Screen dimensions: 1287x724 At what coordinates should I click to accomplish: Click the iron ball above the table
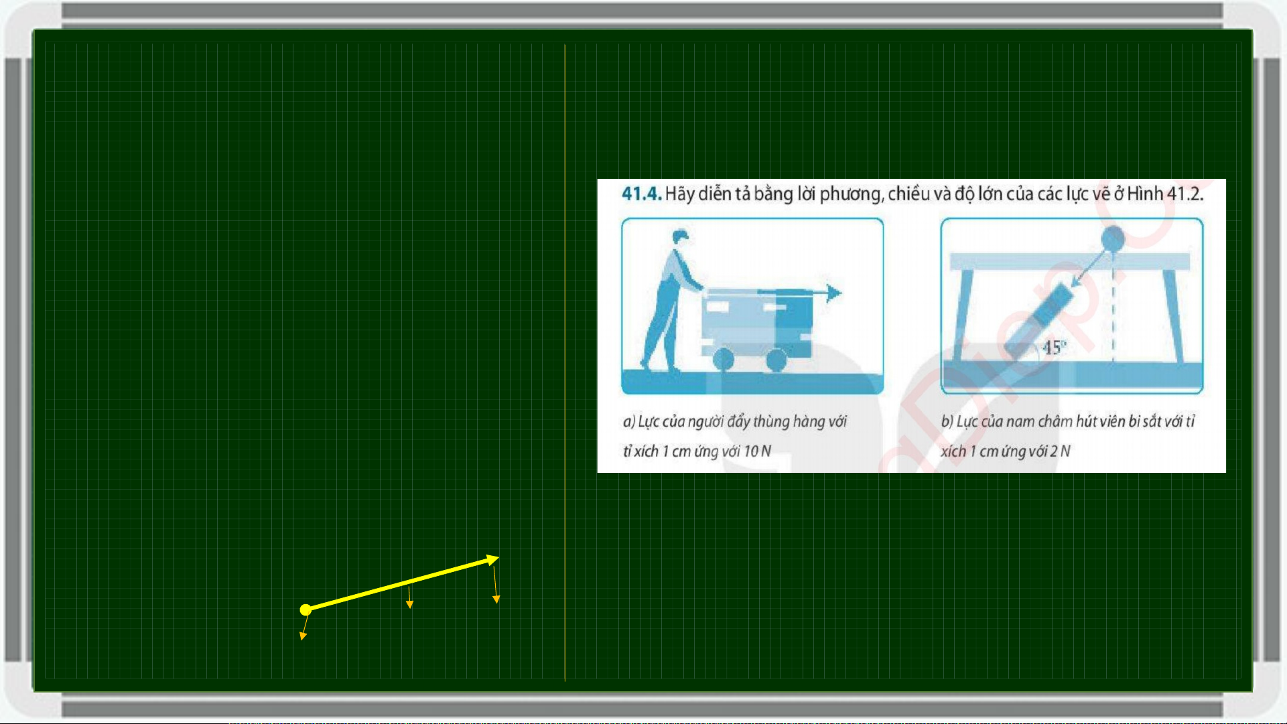pos(1113,238)
